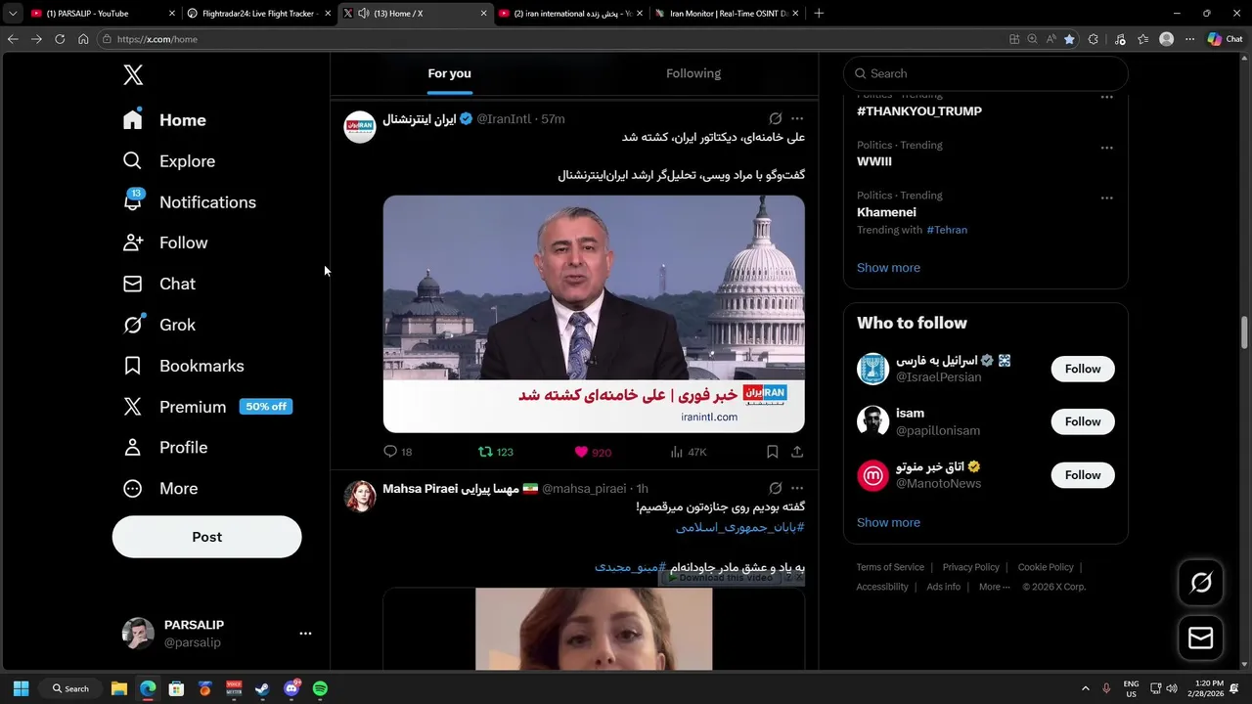Viewport: 1252px width, 704px height.
Task: Play the Iran International video thumbnail
Action: click(594, 314)
